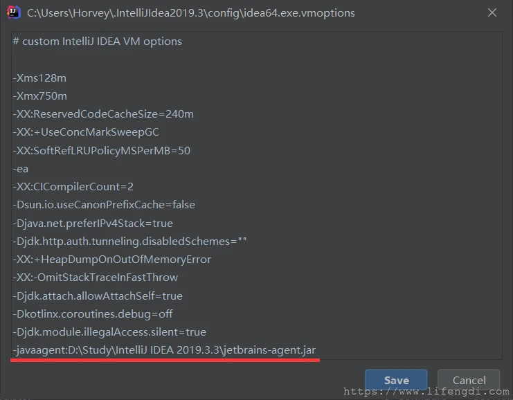Click the kotlinx.coroutines.debug=off line
This screenshot has height=400, width=513.
click(93, 314)
